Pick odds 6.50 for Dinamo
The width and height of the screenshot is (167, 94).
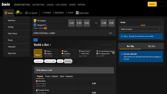[x=87, y=23]
